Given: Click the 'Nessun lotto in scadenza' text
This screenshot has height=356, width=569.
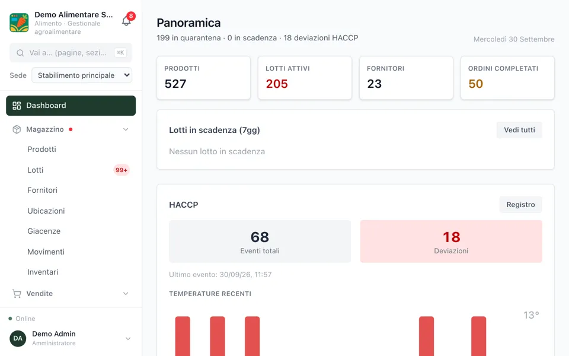Looking at the screenshot, I should pyautogui.click(x=217, y=151).
